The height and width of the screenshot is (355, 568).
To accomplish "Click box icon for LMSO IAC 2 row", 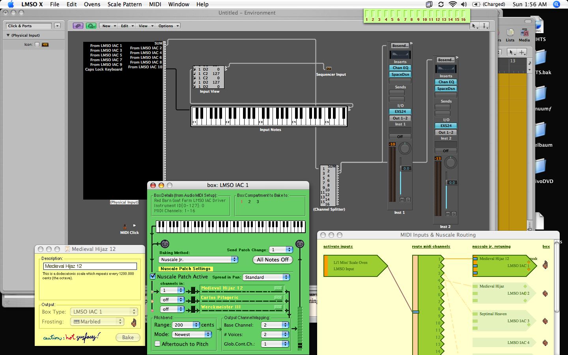I will (545, 293).
